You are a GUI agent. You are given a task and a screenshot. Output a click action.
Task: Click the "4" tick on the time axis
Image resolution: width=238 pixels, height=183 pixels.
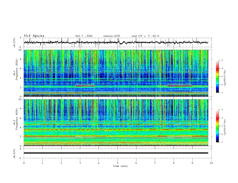99,163
